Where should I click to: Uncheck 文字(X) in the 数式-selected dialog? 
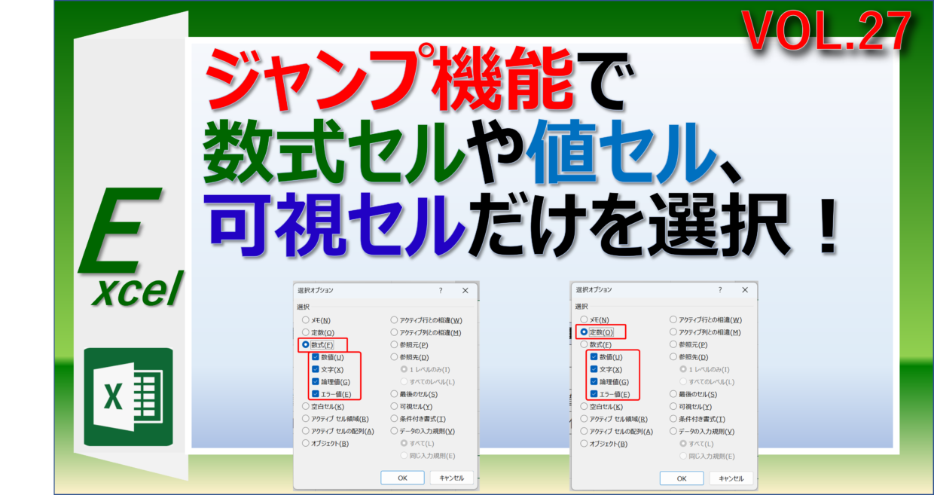click(x=315, y=369)
